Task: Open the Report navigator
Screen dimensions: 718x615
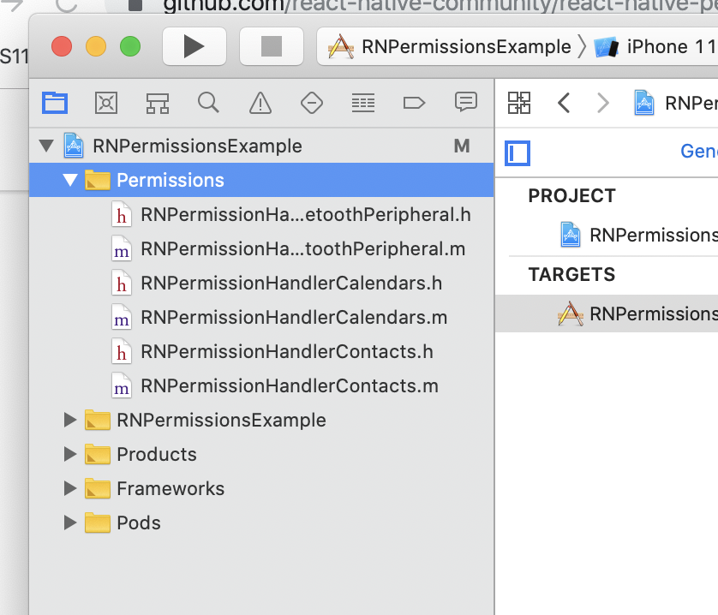Action: (x=466, y=103)
